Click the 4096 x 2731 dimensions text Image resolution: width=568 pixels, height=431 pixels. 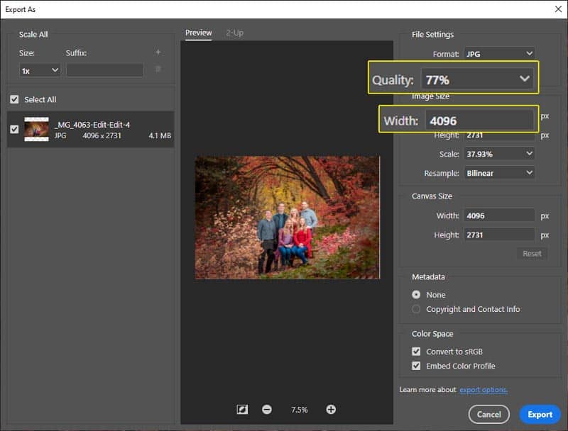(102, 135)
